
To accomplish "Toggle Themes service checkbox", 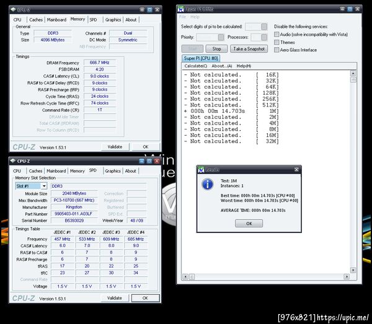I will pyautogui.click(x=277, y=42).
